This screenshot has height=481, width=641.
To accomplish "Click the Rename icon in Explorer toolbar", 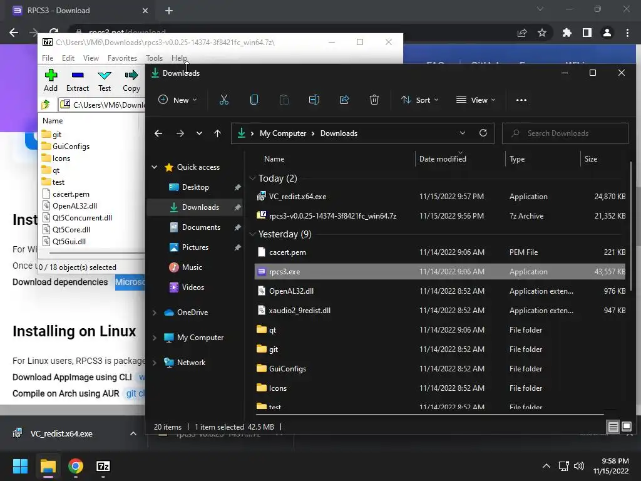I will point(314,100).
